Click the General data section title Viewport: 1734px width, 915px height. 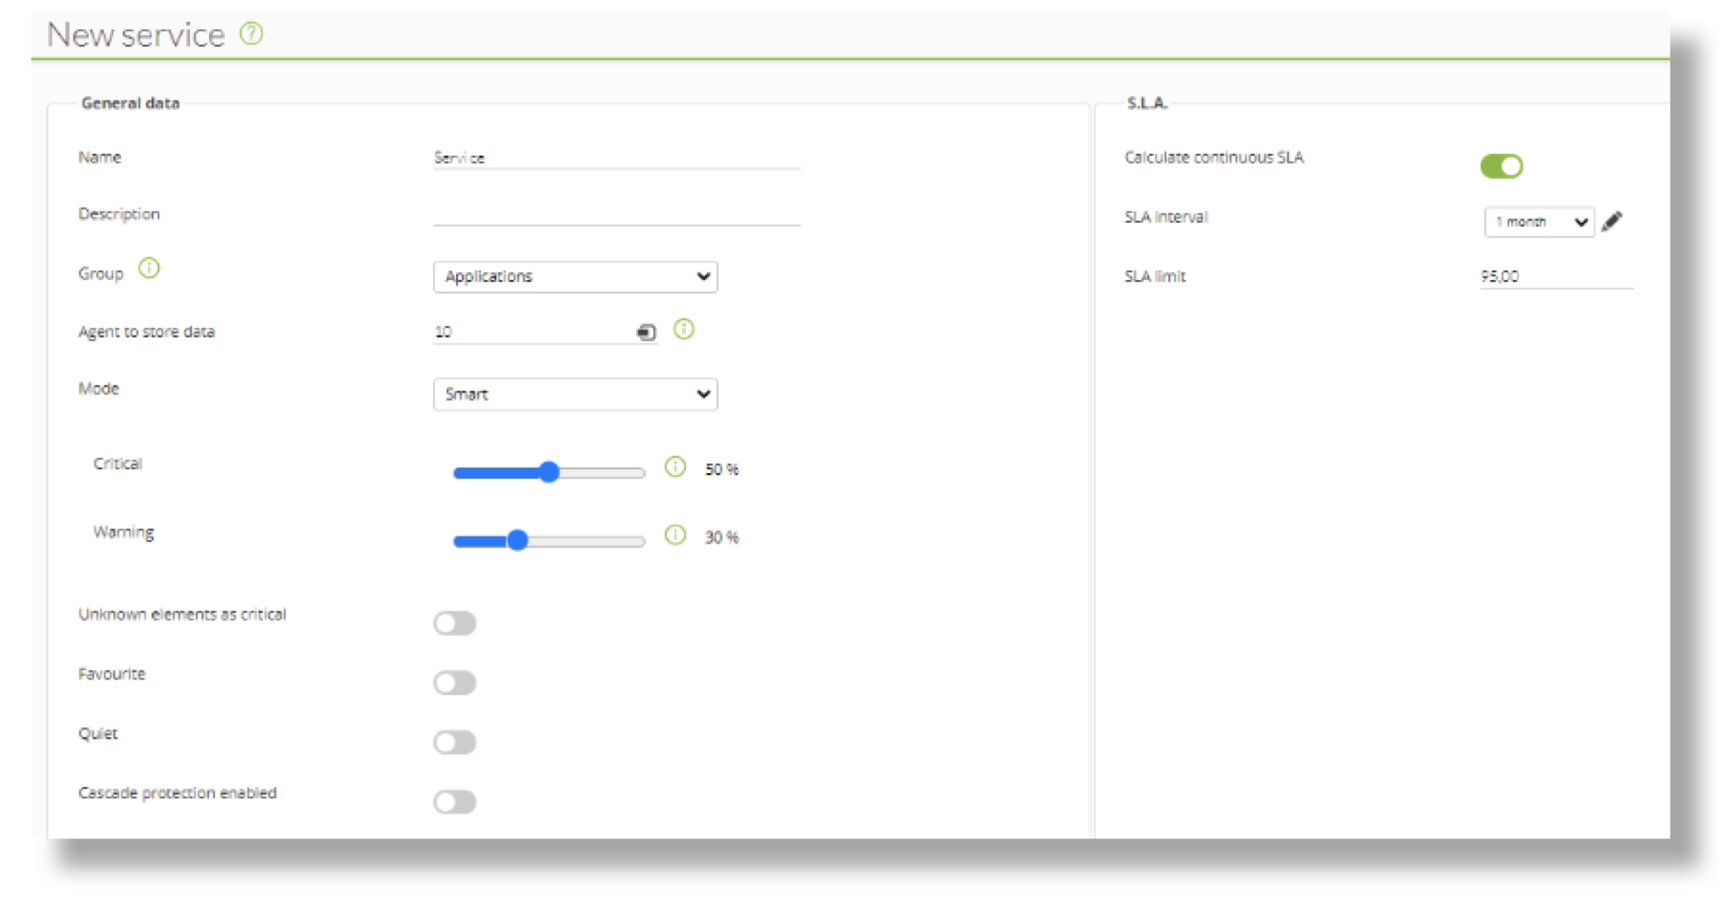pyautogui.click(x=131, y=103)
